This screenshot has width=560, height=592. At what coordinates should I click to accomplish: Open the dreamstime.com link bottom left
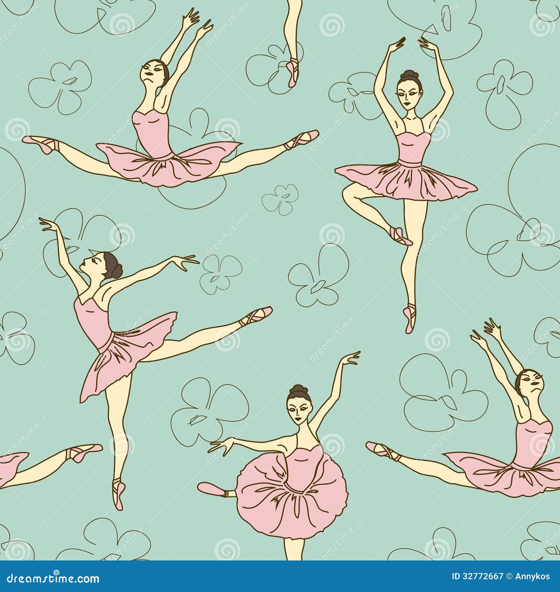coord(52,577)
